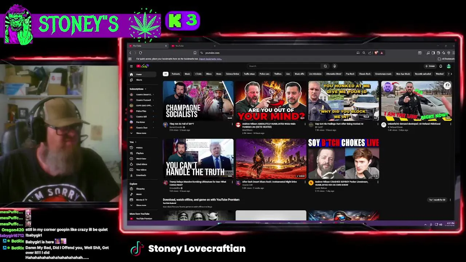Open a new browser tab
466x262 pixels.
click(x=214, y=46)
